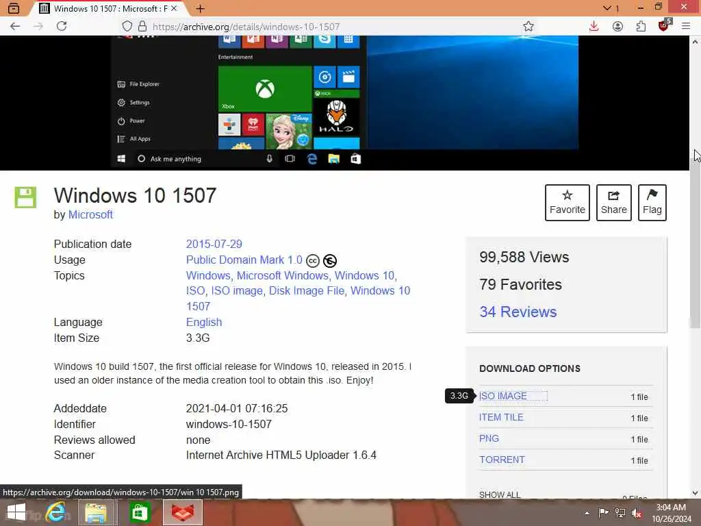The image size is (701, 526).
Task: Share this archive item
Action: 614,203
